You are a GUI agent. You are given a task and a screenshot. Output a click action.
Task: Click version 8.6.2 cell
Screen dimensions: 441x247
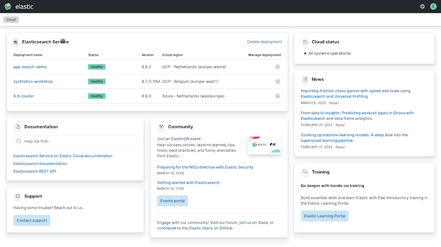pos(147,67)
